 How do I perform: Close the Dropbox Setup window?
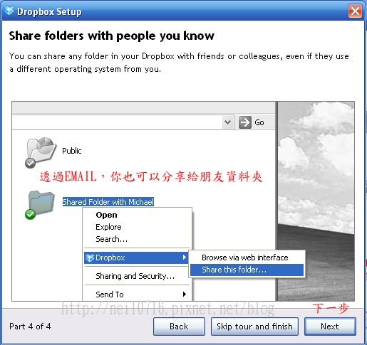355,11
